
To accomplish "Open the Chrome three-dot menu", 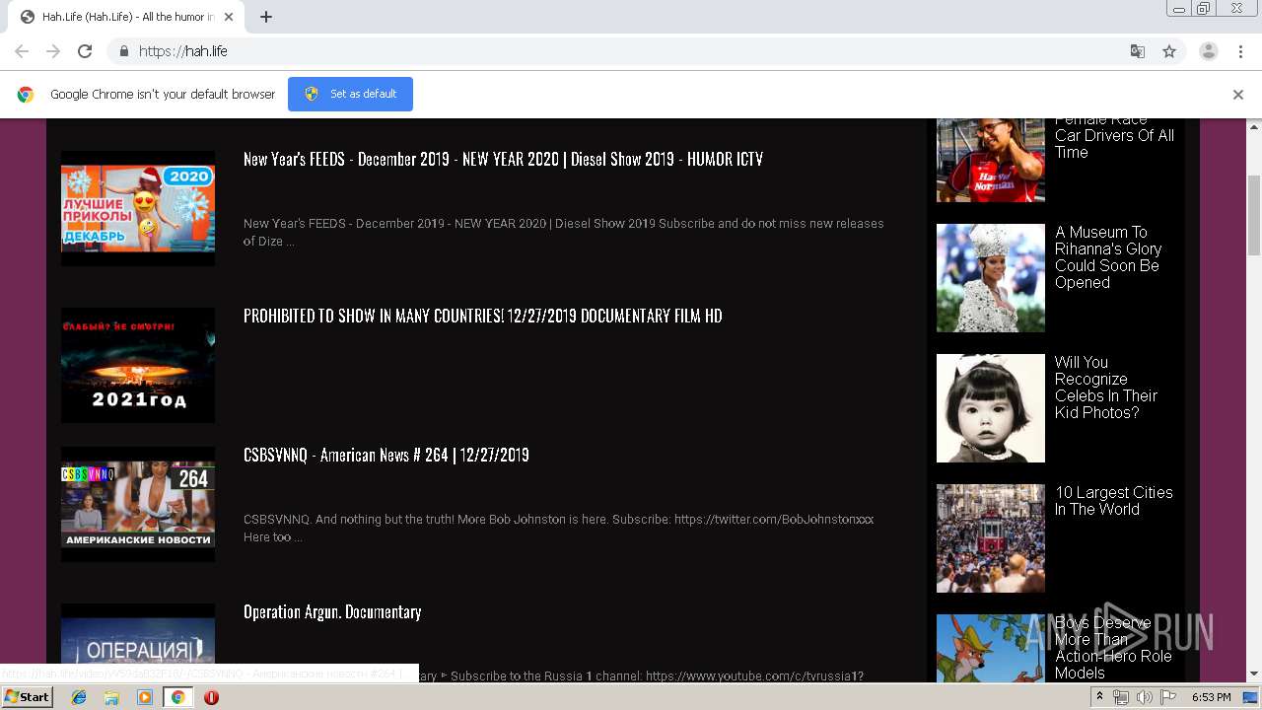I will coord(1240,51).
